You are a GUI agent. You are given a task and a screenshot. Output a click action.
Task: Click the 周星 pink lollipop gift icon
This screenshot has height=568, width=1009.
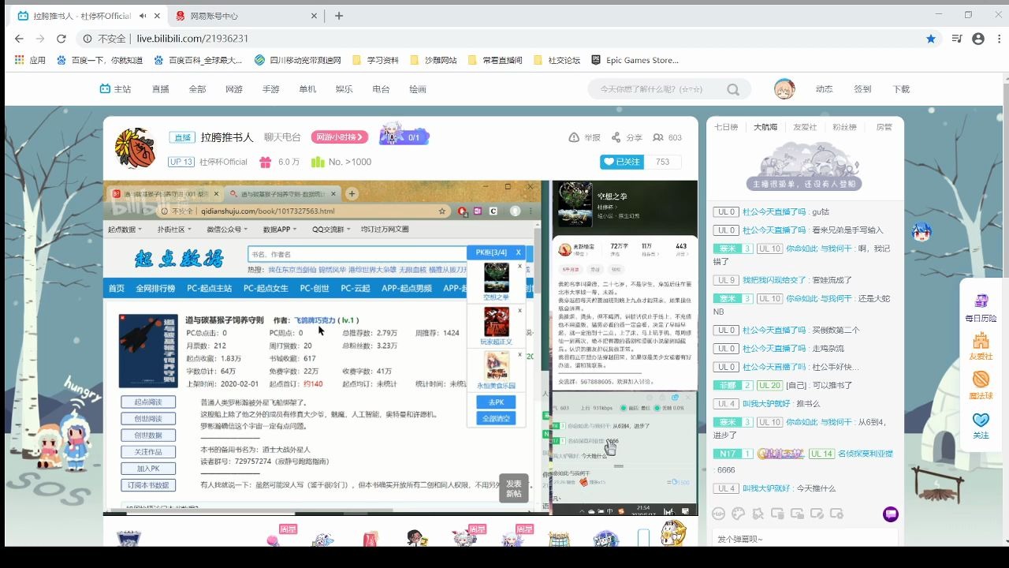(273, 540)
